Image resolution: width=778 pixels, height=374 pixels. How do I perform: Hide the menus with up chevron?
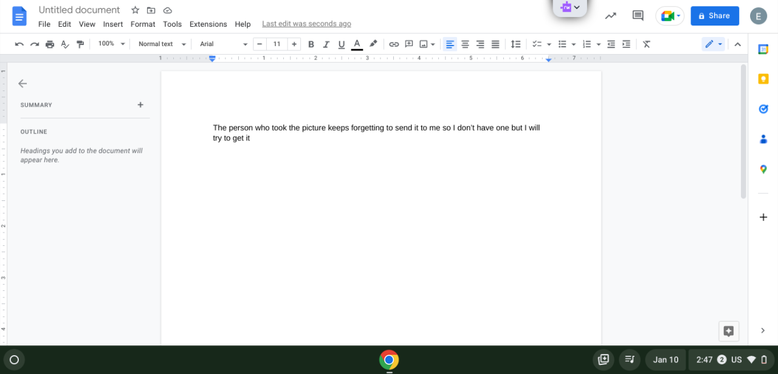coord(738,44)
